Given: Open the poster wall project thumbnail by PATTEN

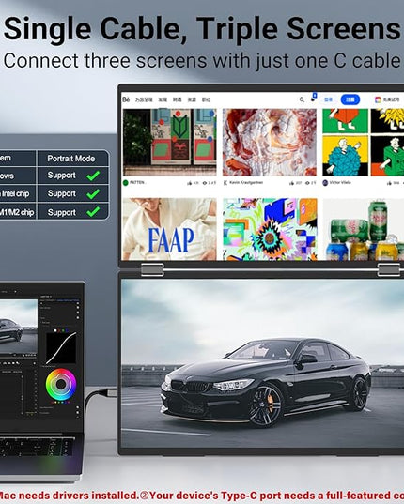Looking at the screenshot, I should click(x=169, y=142).
